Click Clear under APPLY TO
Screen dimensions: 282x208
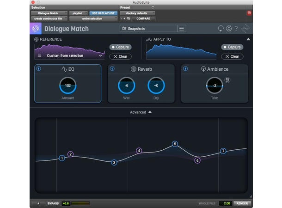coord(232,56)
